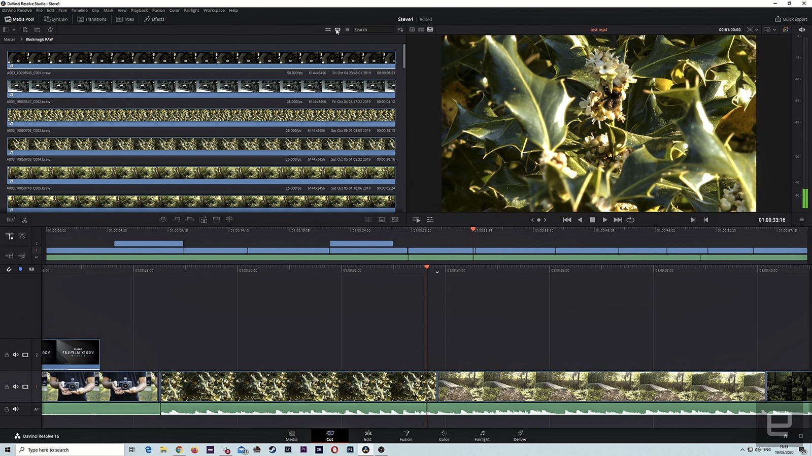Viewport: 812px width, 456px height.
Task: Click the media pool vertical scrollbar
Action: tap(404, 57)
